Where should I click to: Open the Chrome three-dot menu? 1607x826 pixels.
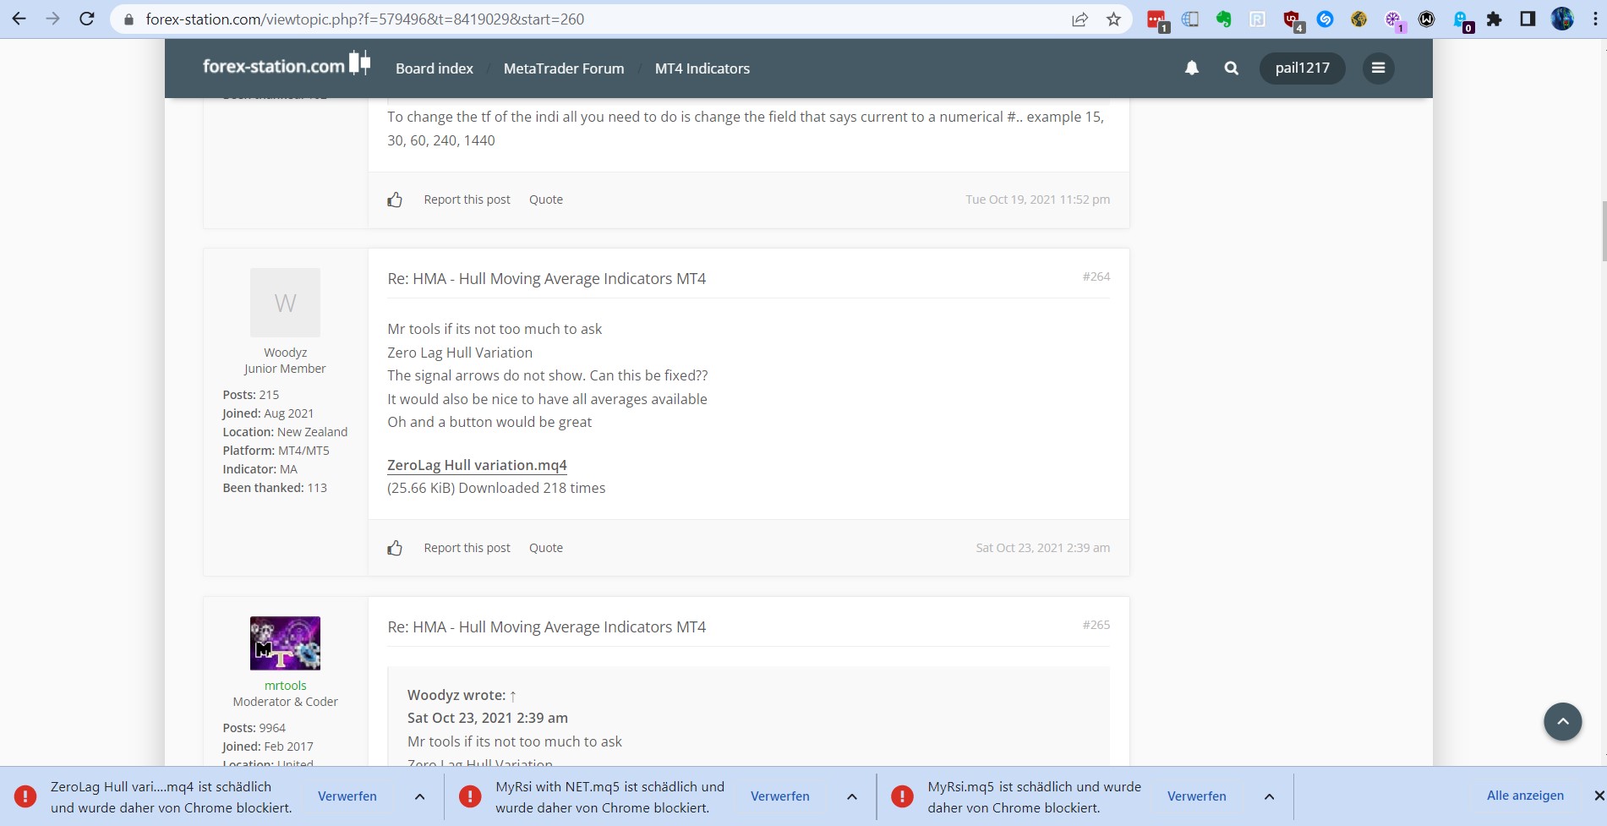[x=1594, y=19]
